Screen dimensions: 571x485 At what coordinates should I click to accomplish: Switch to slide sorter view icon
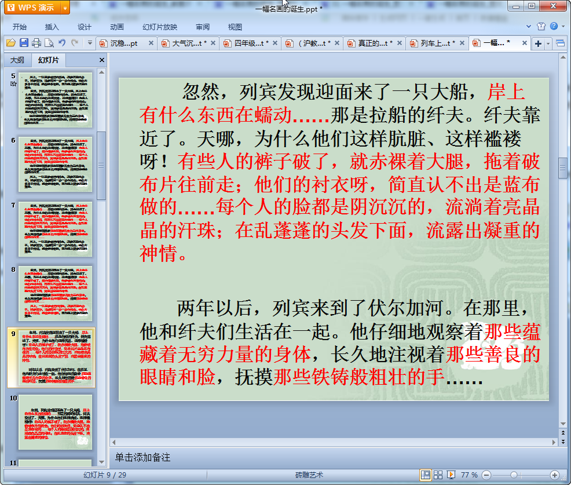[x=438, y=475]
